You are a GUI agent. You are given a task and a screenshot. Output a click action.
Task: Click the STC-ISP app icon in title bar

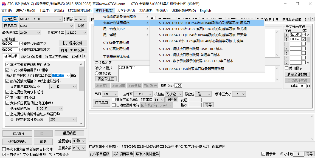pyautogui.click(x=4, y=4)
